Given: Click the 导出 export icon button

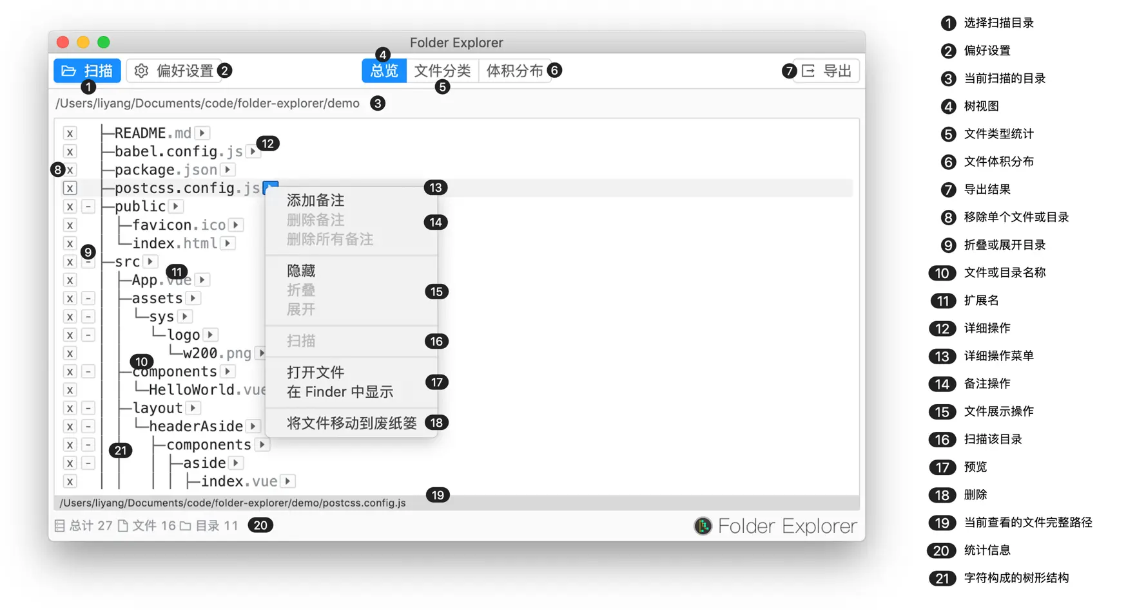Looking at the screenshot, I should (x=826, y=71).
